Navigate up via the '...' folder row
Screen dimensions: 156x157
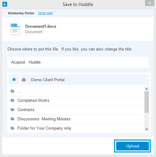tap(76, 91)
